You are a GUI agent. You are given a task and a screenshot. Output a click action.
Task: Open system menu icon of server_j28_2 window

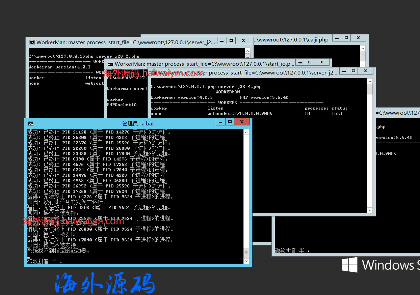pos(32,42)
